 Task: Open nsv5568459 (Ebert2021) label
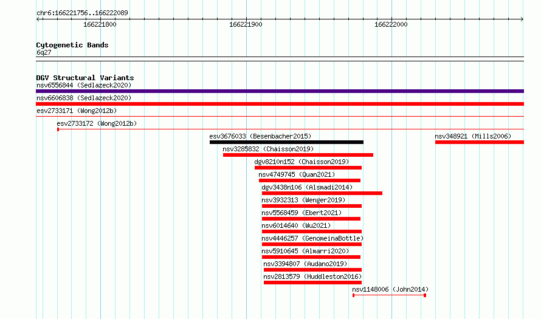pos(302,213)
